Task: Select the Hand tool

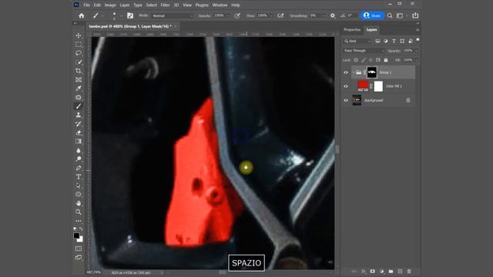Action: [x=79, y=203]
